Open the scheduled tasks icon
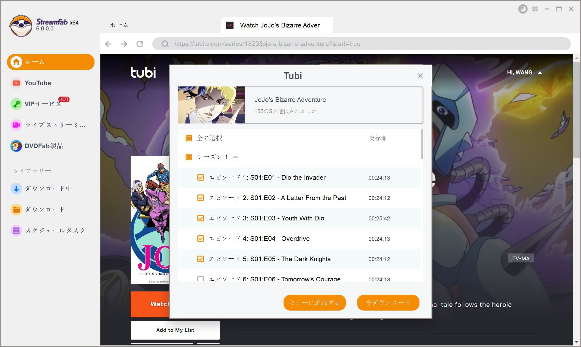The width and height of the screenshot is (581, 347). 16,230
